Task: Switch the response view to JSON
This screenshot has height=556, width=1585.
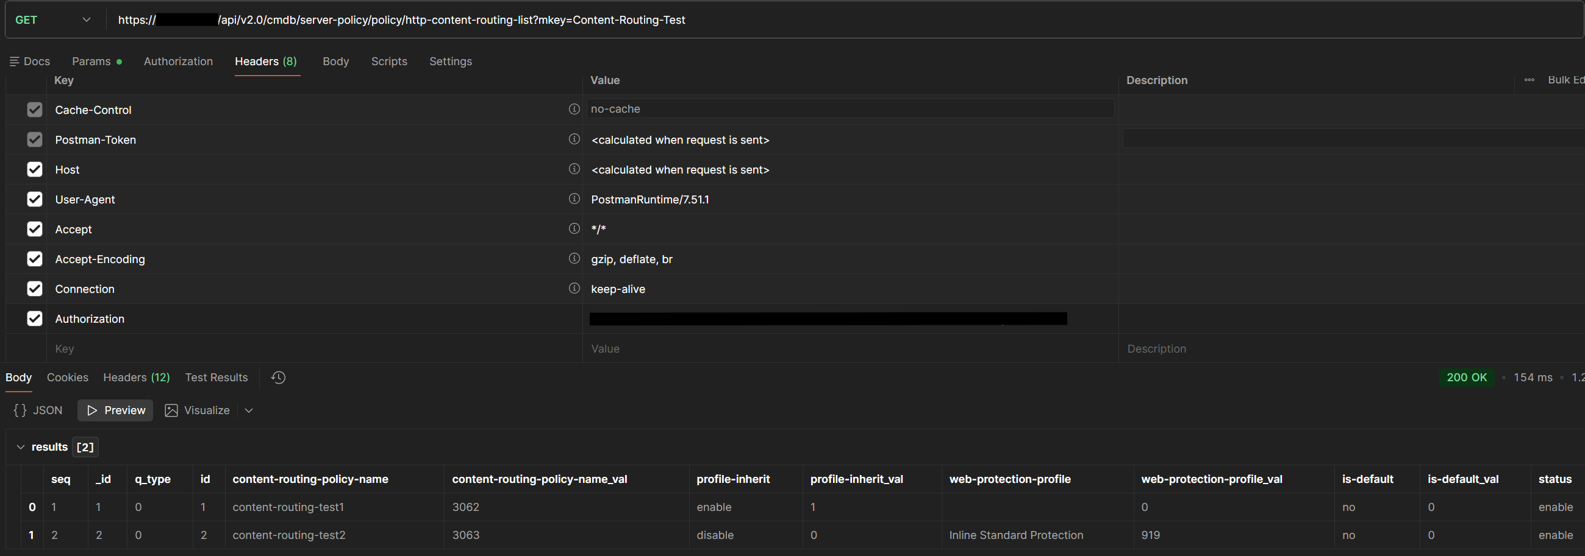Action: (38, 410)
